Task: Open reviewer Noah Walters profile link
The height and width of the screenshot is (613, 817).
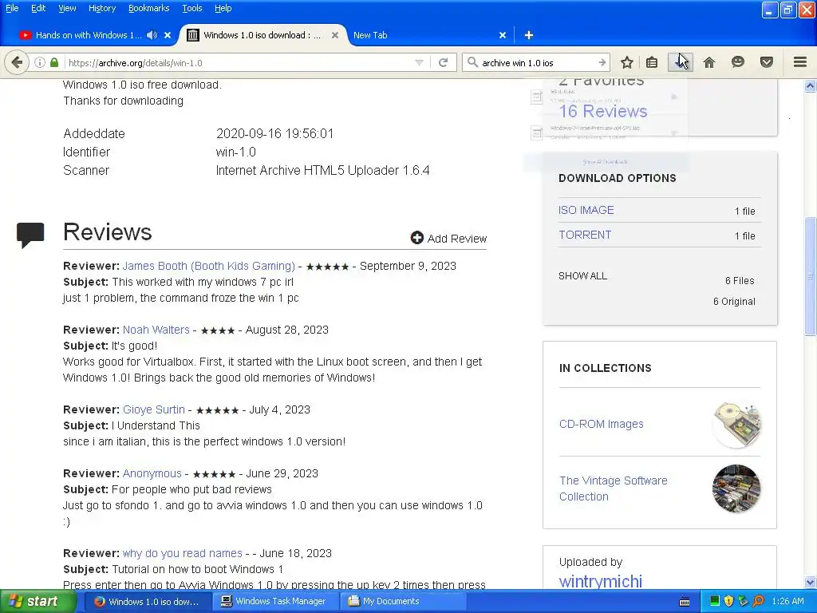Action: pos(156,330)
